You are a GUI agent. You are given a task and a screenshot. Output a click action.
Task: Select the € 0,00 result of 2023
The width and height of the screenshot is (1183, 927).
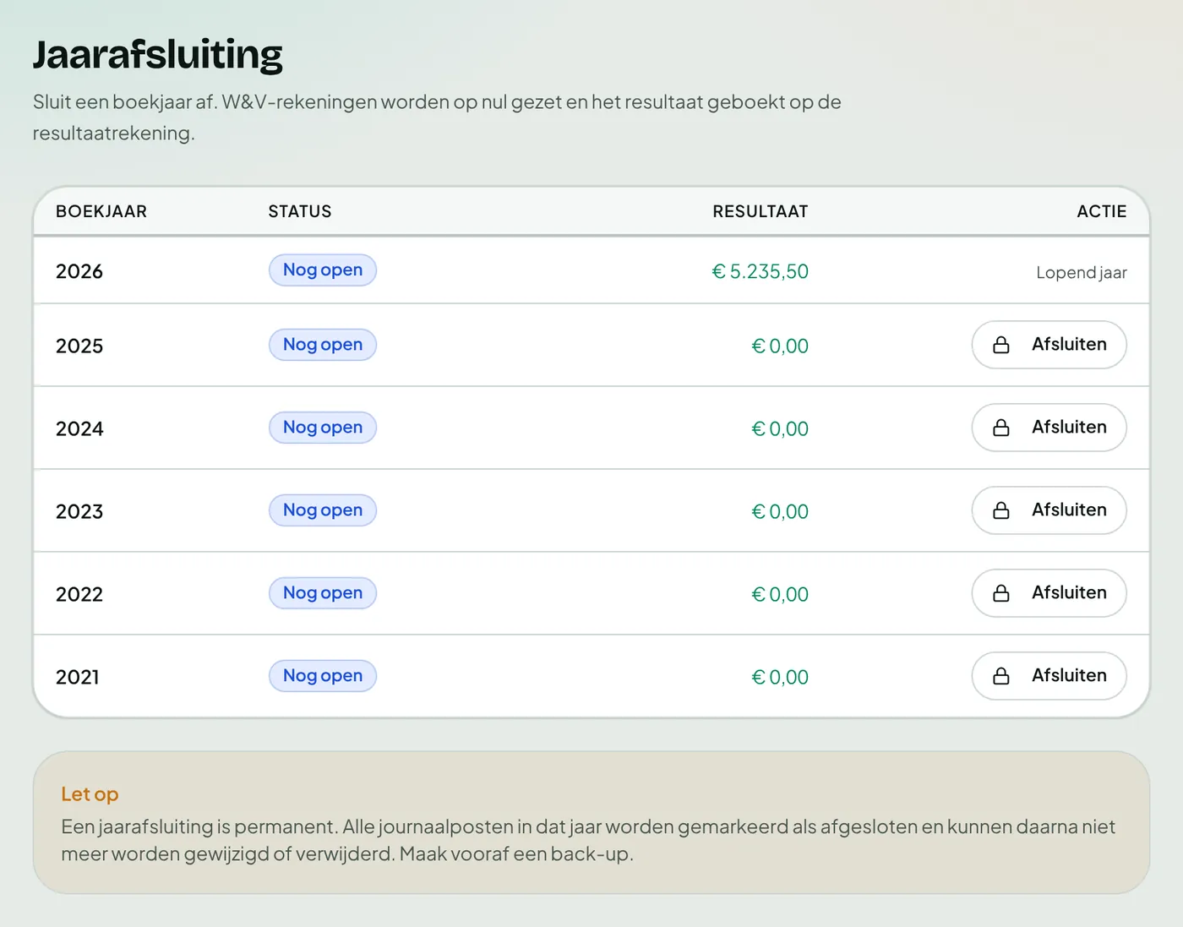point(780,511)
